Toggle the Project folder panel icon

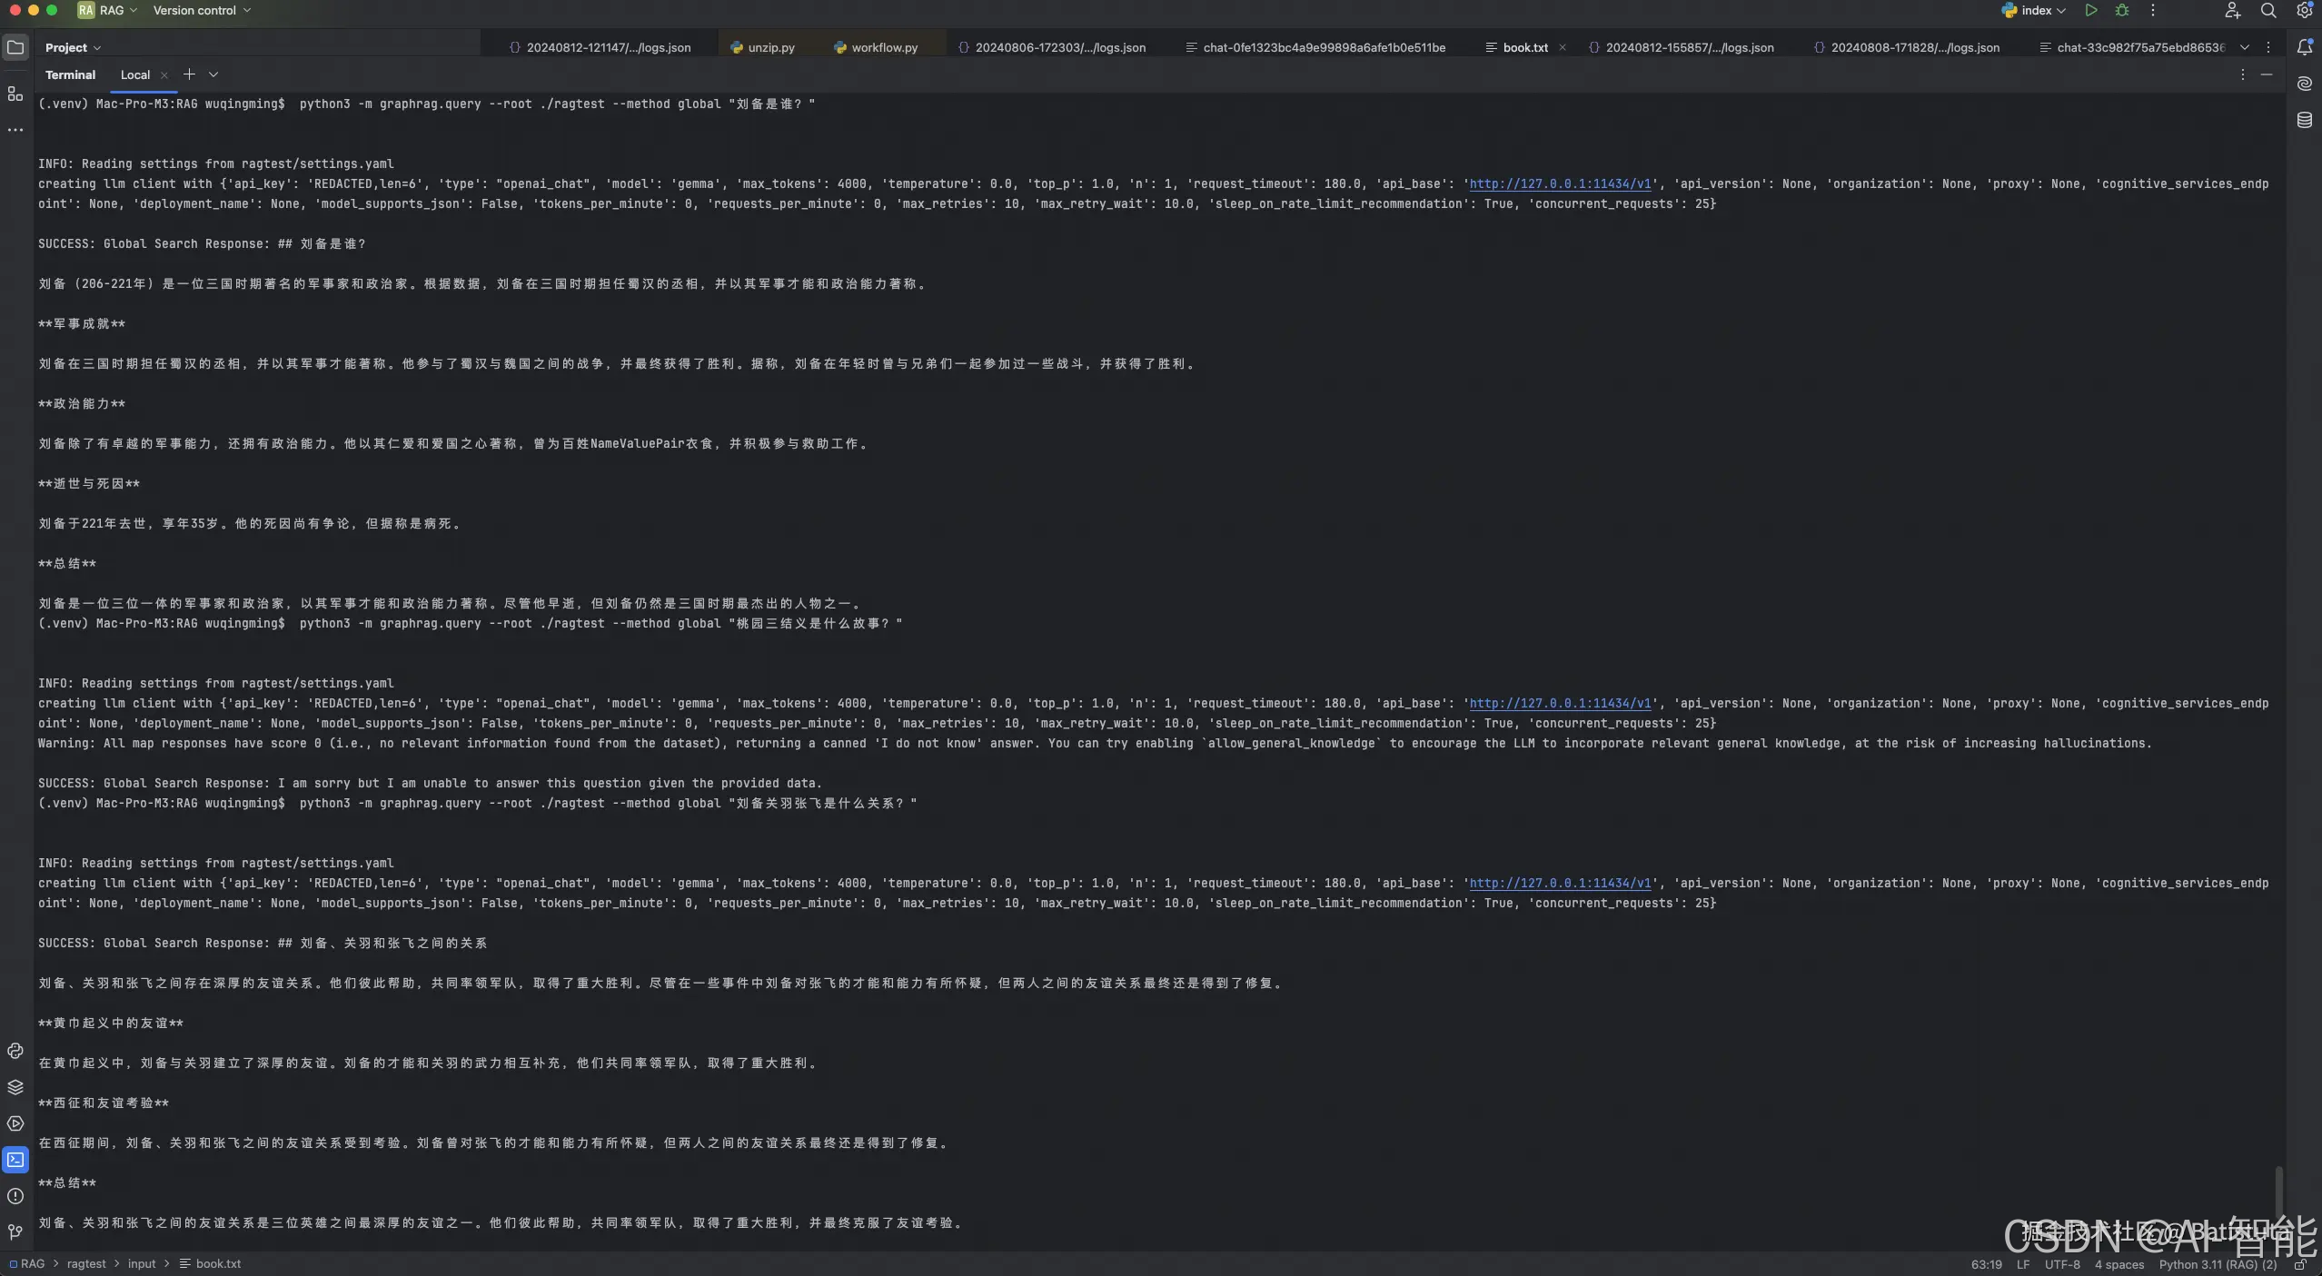15,47
